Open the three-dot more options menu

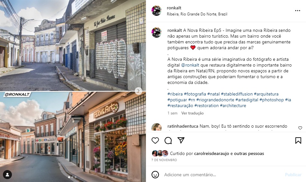coord(297,11)
